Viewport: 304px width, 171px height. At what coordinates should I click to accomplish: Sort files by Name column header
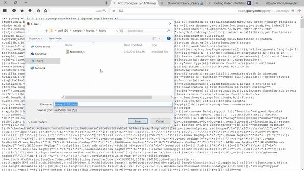tap(68, 45)
